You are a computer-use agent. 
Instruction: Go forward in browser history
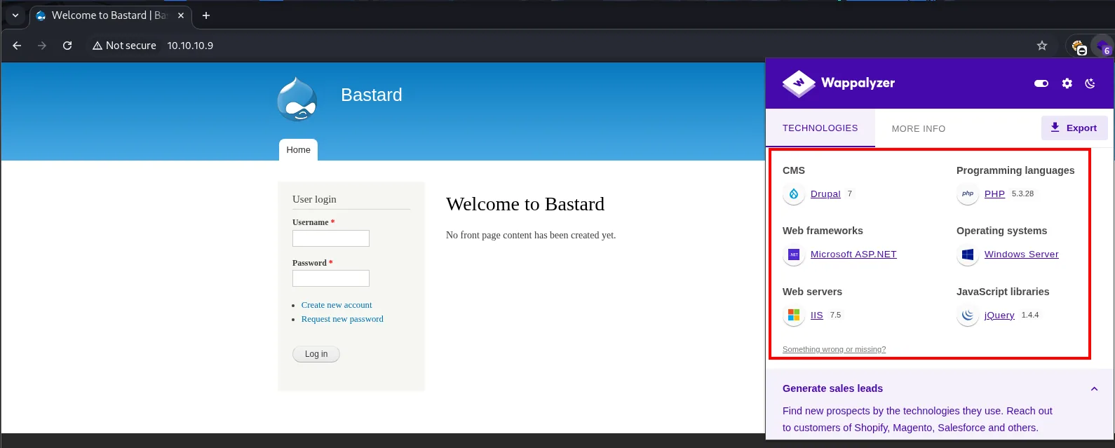tap(42, 46)
